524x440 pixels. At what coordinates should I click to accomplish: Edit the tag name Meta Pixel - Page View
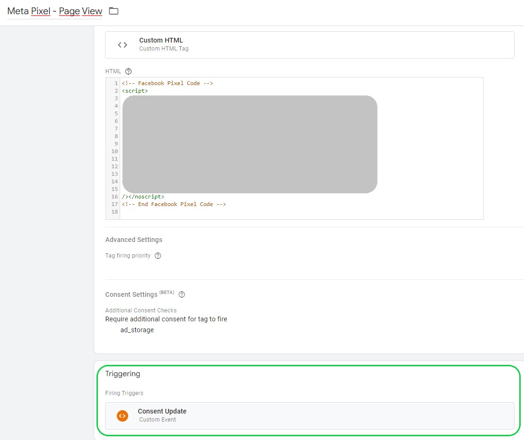click(55, 11)
